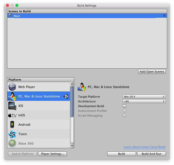Click the Add Open Scenes button
This screenshot has height=165, width=174.
pyautogui.click(x=152, y=71)
